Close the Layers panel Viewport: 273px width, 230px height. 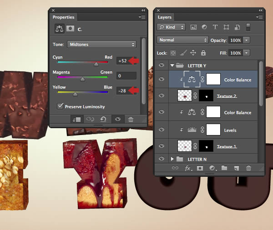pos(158,10)
